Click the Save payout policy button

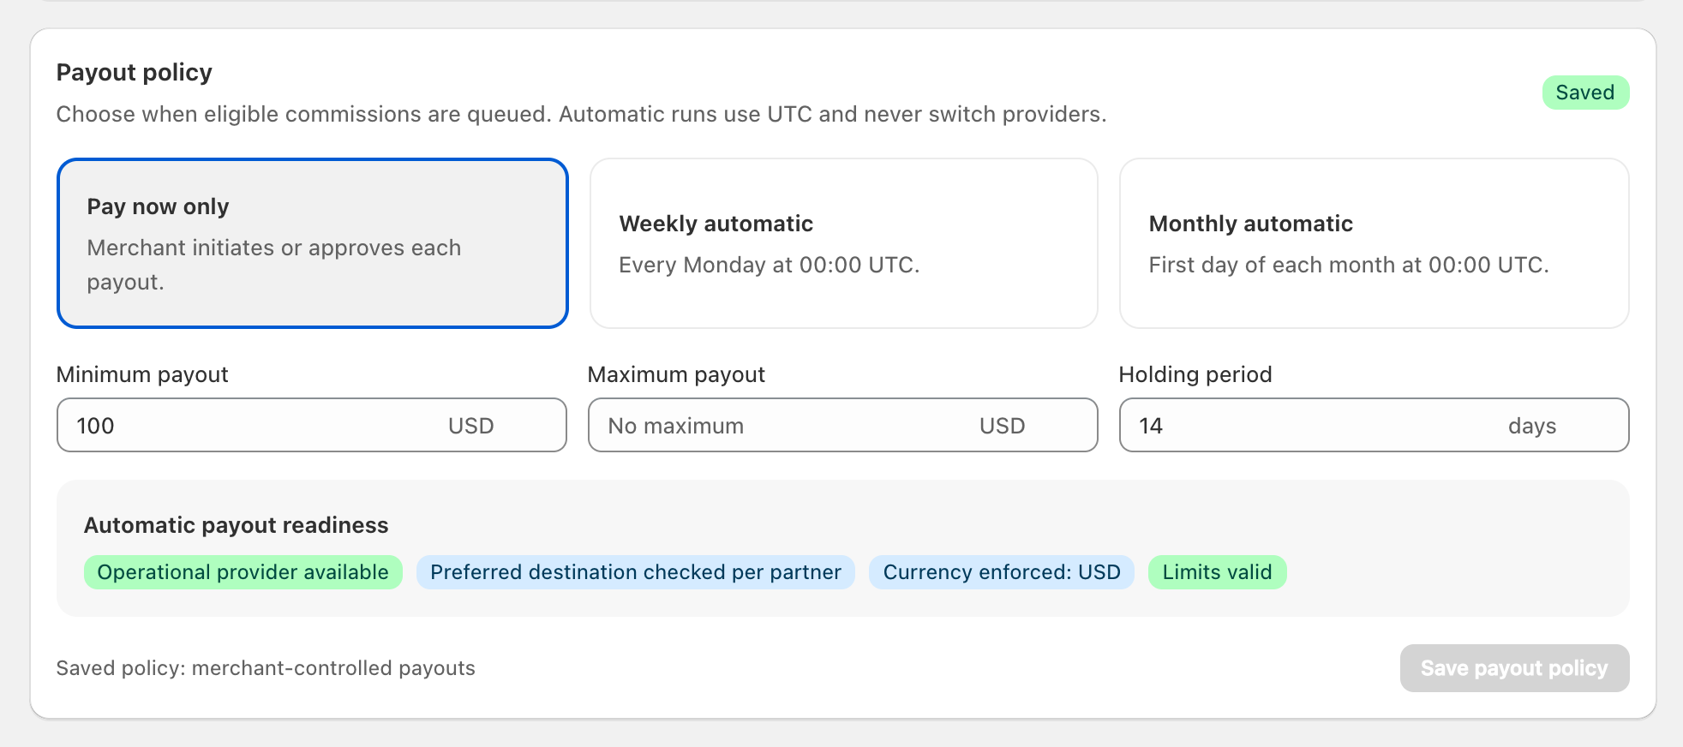(1514, 668)
